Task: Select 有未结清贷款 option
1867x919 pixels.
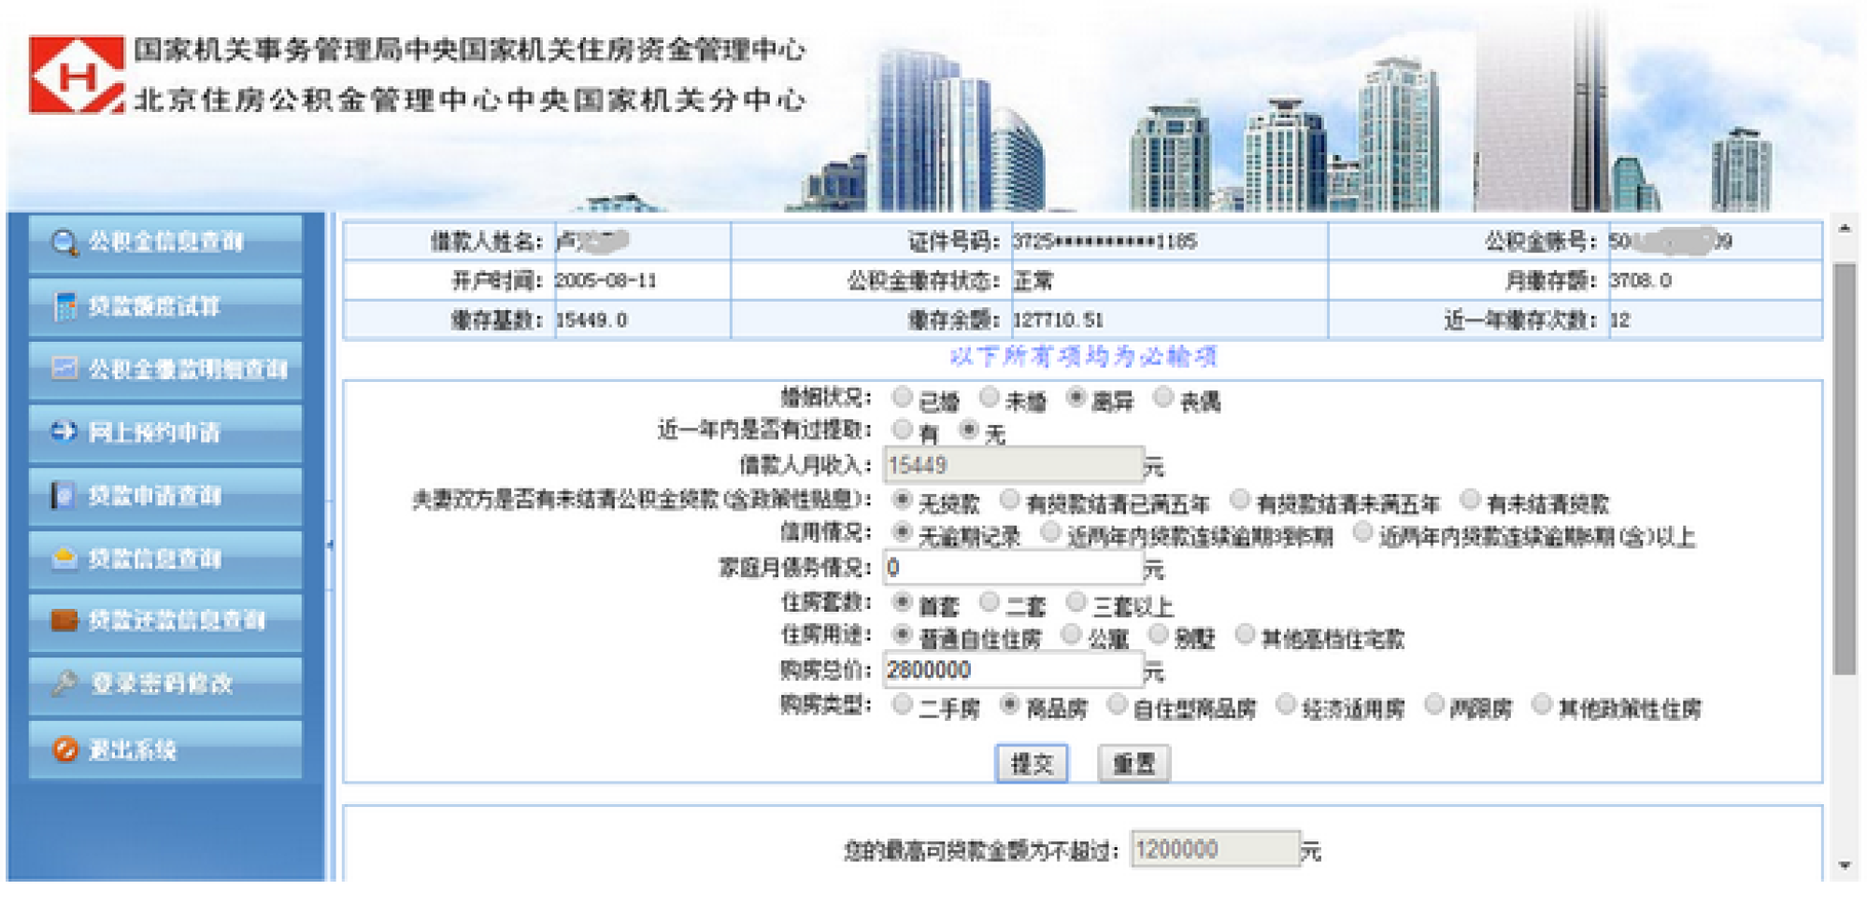Action: point(1469,501)
